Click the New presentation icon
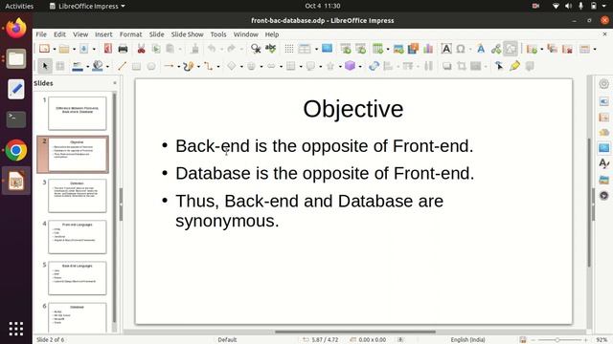Image resolution: width=613 pixels, height=344 pixels. pos(44,49)
